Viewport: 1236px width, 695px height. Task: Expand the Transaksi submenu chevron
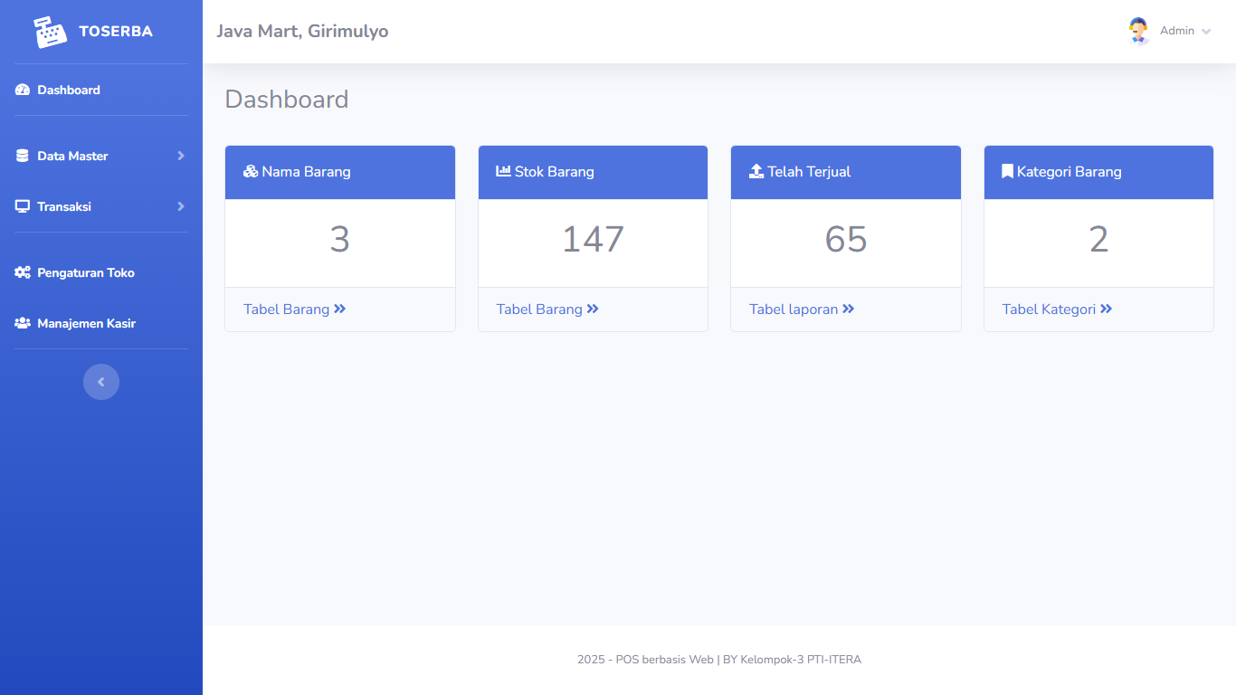click(x=181, y=206)
